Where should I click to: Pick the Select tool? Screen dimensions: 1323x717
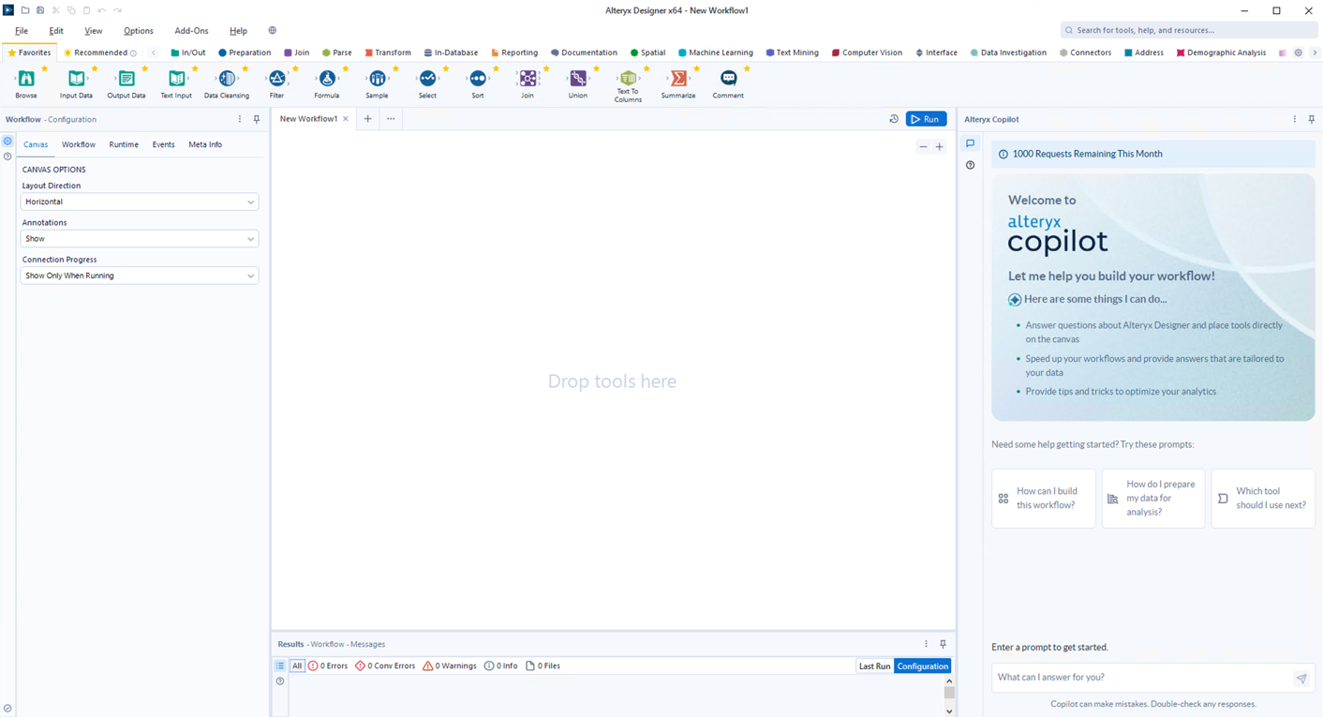point(427,79)
